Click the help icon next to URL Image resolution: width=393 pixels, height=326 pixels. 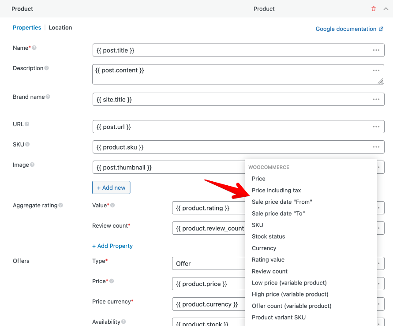coord(27,124)
